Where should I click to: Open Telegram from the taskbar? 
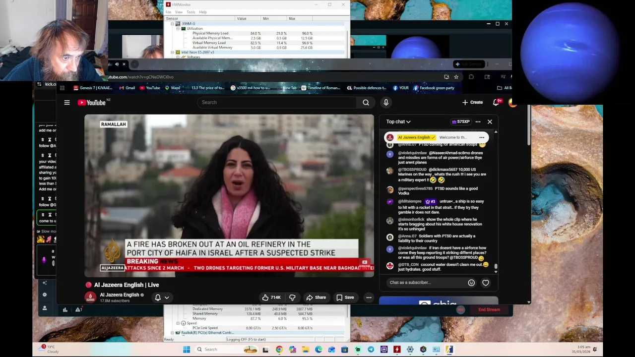point(371,350)
